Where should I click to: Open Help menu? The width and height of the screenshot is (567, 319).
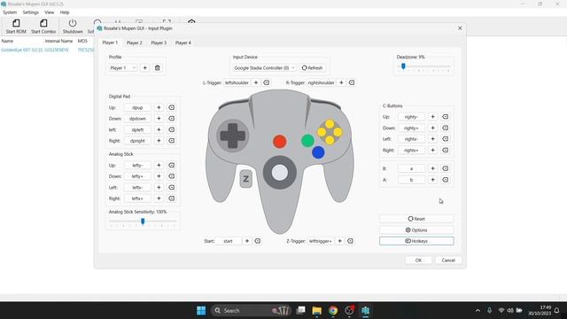pos(65,12)
